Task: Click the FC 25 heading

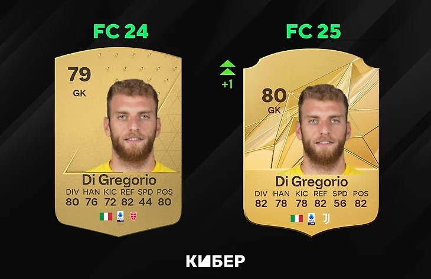Action: click(314, 31)
